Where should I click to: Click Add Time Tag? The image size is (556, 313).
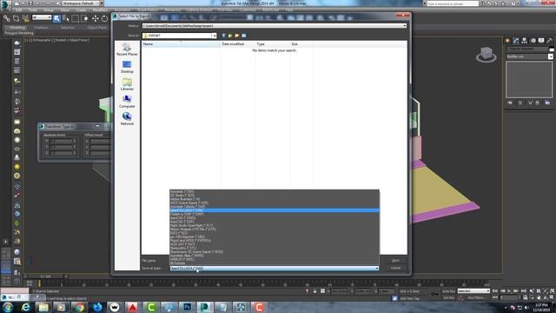point(409,298)
